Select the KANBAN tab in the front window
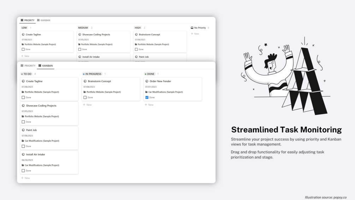Image resolution: width=355 pixels, height=200 pixels. click(x=46, y=65)
